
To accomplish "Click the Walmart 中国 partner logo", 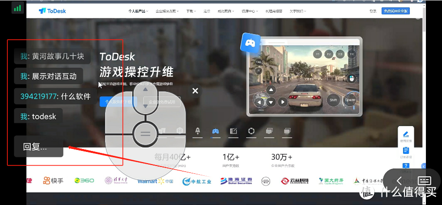I will click(155, 181).
